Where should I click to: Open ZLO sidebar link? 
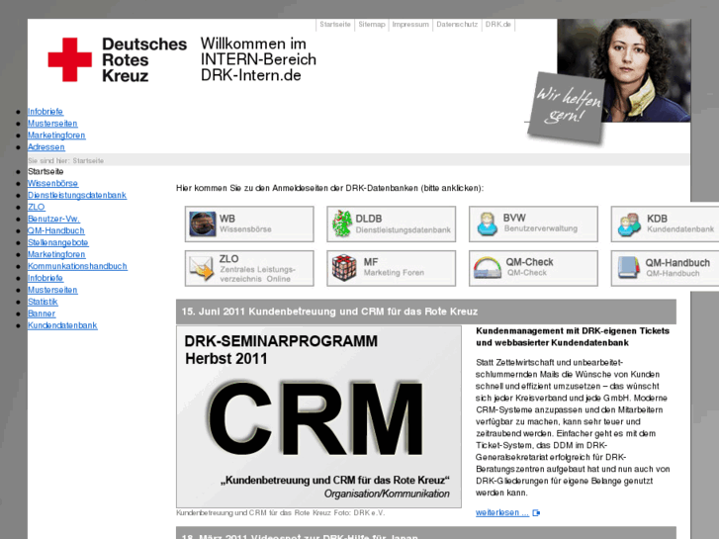[x=37, y=208]
